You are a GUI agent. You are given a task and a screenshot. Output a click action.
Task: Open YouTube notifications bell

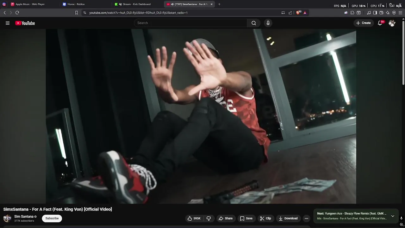coord(380,23)
